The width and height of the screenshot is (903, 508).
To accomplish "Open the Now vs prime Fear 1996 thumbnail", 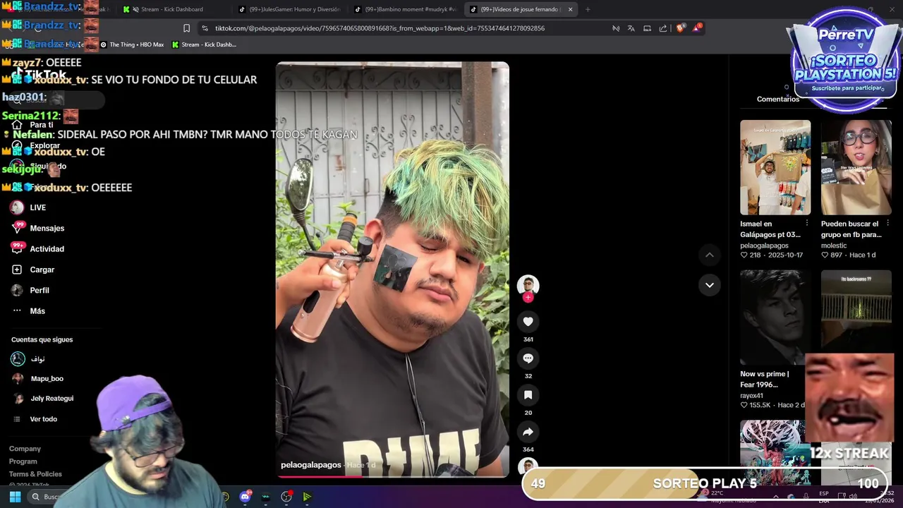I will 775,317.
